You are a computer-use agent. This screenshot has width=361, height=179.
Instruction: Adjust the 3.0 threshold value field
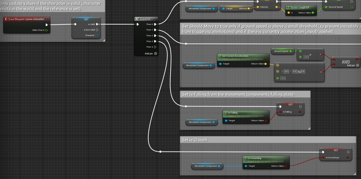coord(306,57)
